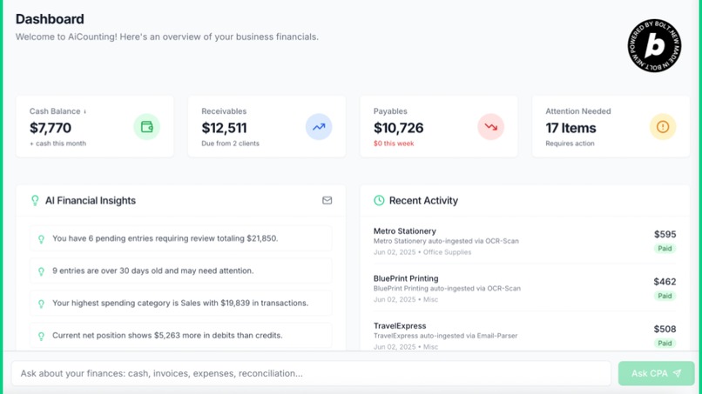Screen dimensions: 702x394
Task: Click the Ask about your finances input field
Action: coord(311,373)
